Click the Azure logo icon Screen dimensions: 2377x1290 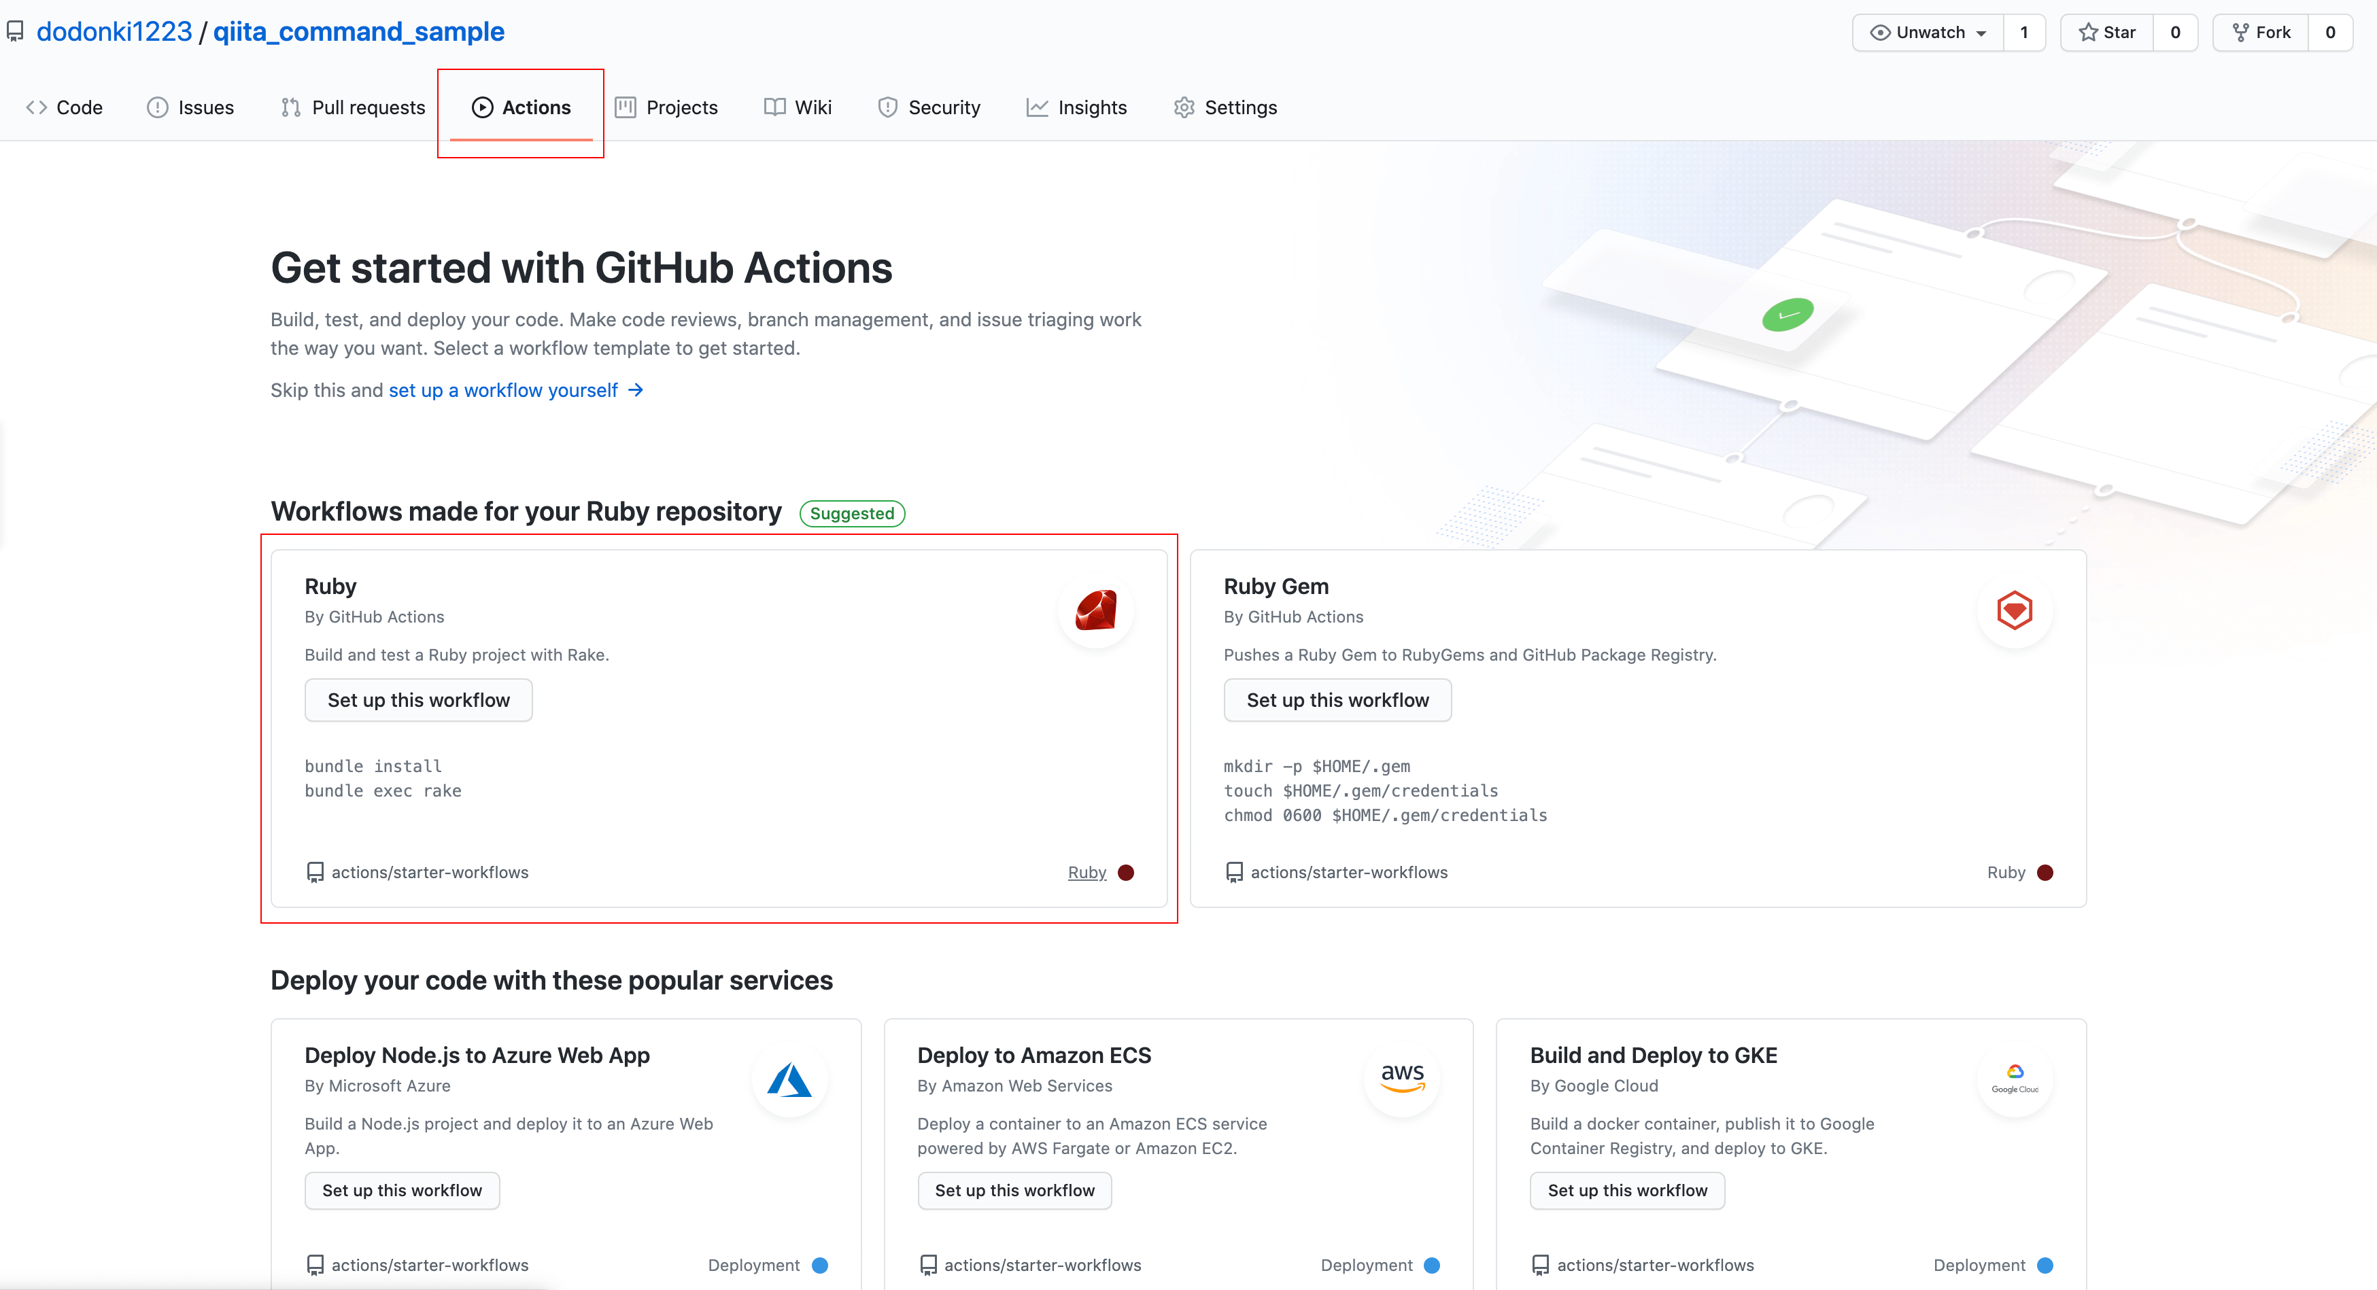tap(790, 1080)
